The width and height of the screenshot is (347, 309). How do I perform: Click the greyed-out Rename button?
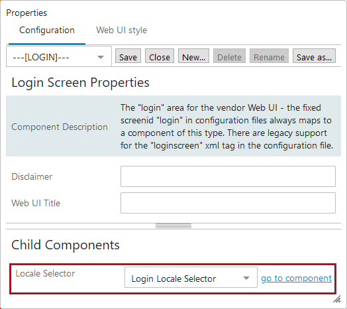coord(269,56)
